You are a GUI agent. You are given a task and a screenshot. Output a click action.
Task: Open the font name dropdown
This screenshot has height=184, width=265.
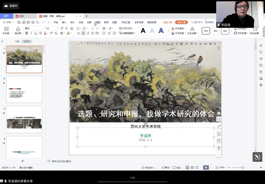pos(45,28)
